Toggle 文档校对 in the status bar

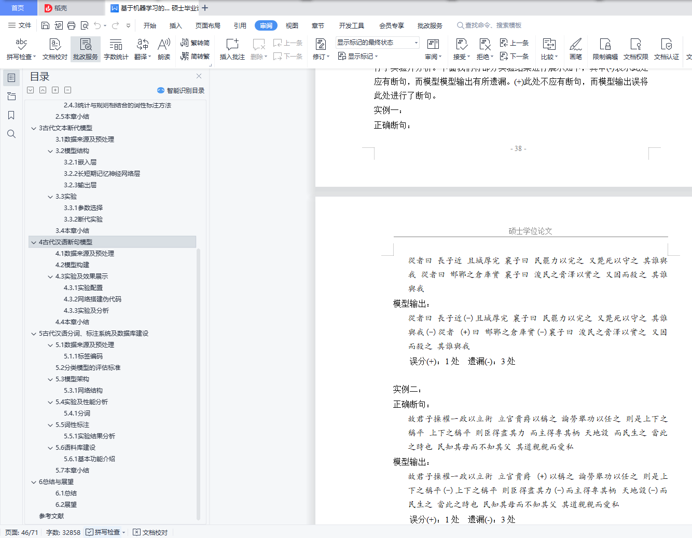[150, 532]
